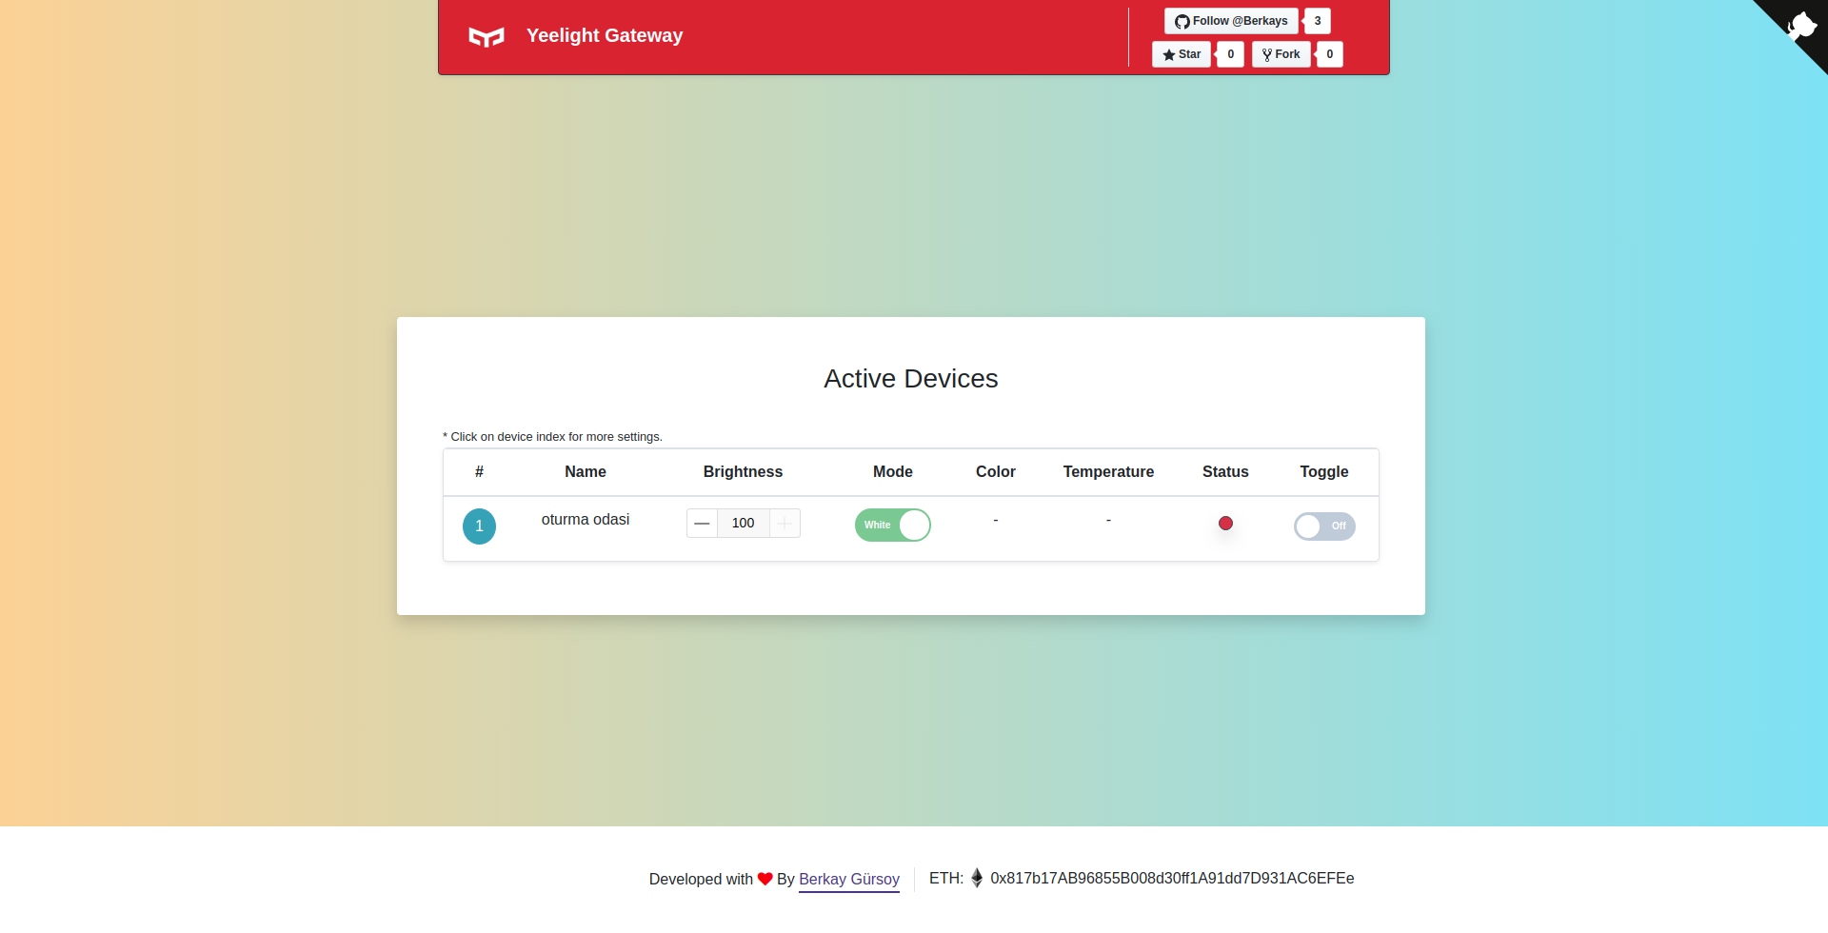1828x933 pixels.
Task: Open the Berkay Gürsoy link
Action: 849,879
